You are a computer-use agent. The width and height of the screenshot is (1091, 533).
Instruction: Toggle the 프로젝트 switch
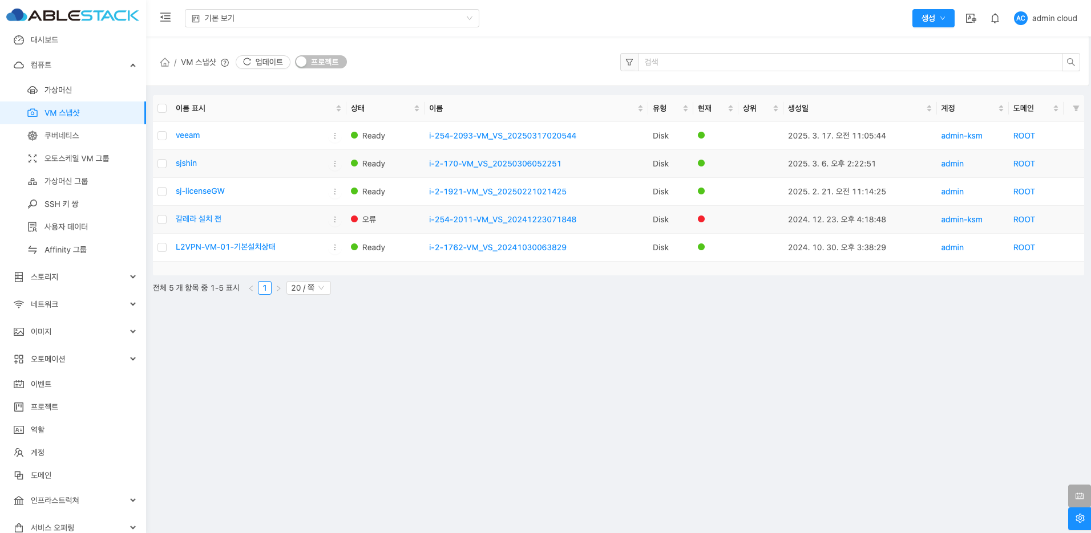tap(321, 62)
